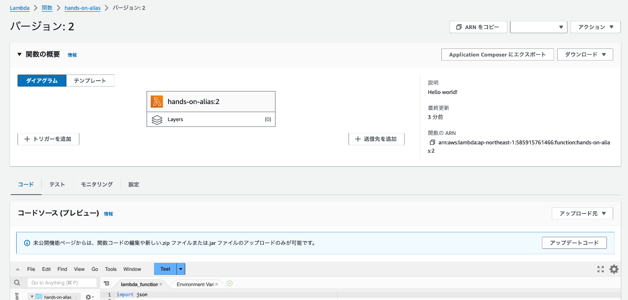The width and height of the screenshot is (628, 300).
Task: Click 情報 link next to コードソース
Action: click(109, 214)
